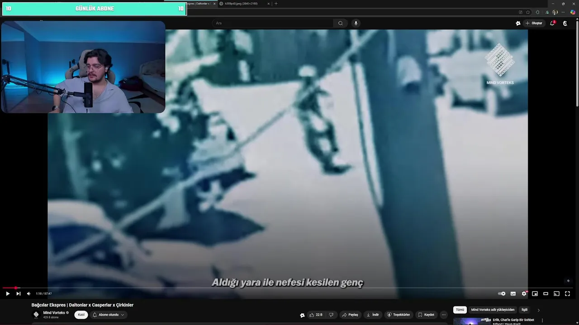Open options for suggested video Erlik
This screenshot has height=325, width=579.
tap(542, 320)
